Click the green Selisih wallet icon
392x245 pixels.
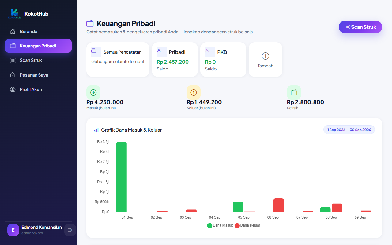[x=294, y=92]
